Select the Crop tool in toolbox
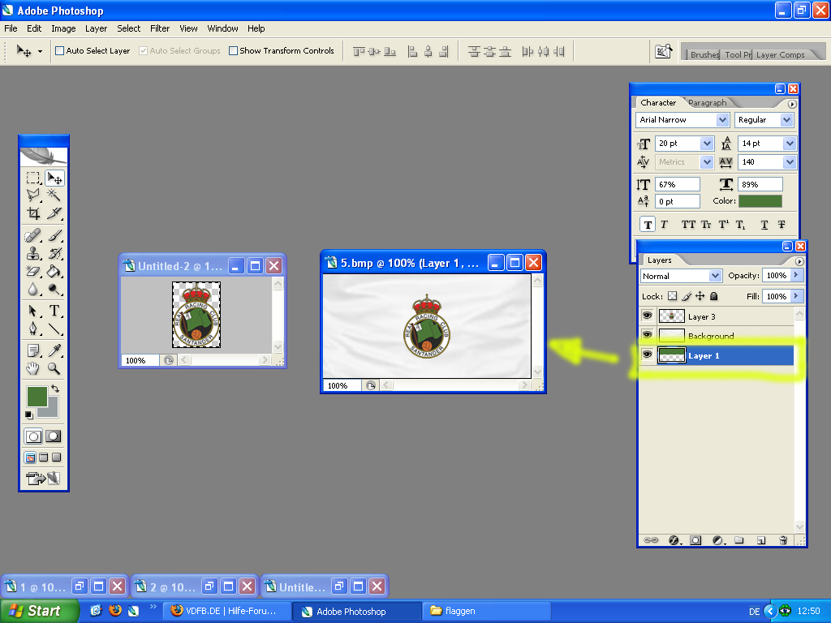Image resolution: width=831 pixels, height=623 pixels. click(x=33, y=213)
